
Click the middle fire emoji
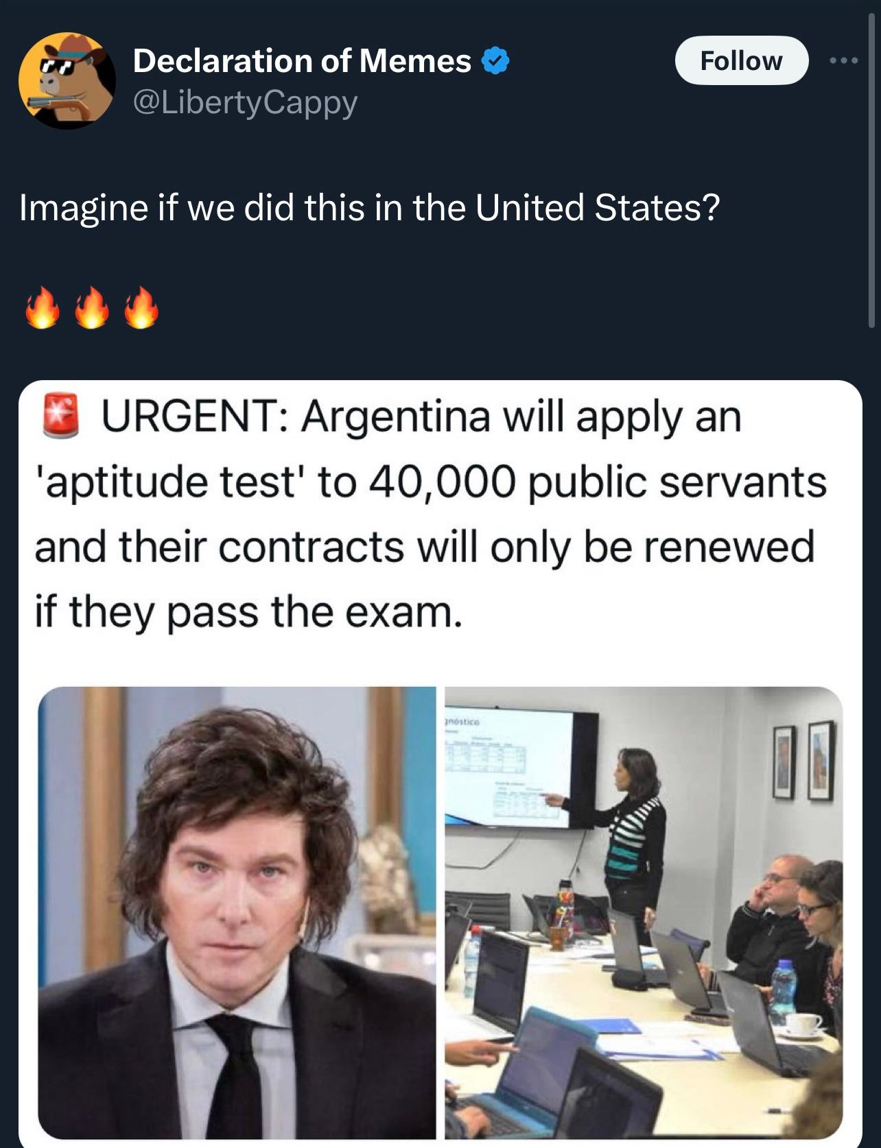(92, 309)
